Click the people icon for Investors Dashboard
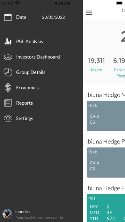Image resolution: width=125 pixels, height=222 pixels. tap(8, 57)
